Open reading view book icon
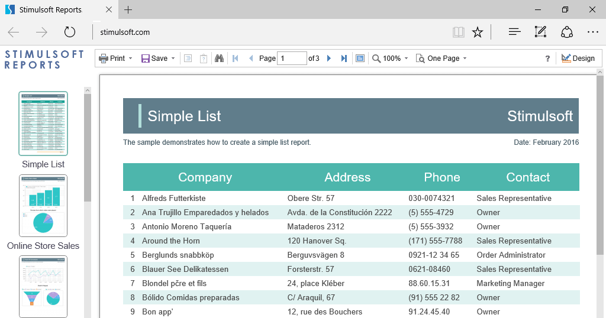 coord(459,32)
